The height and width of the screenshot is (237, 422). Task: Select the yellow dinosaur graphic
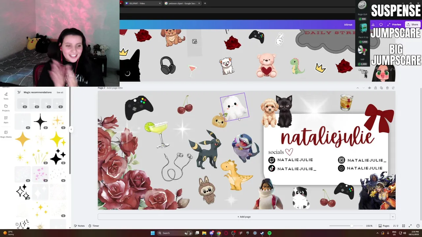click(x=236, y=174)
